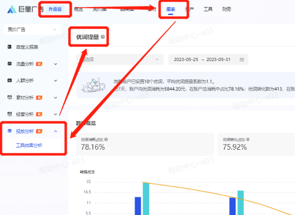This screenshot has height=215, width=295.
Task: Click the 投放分析 orange badge
Action: tap(39, 131)
